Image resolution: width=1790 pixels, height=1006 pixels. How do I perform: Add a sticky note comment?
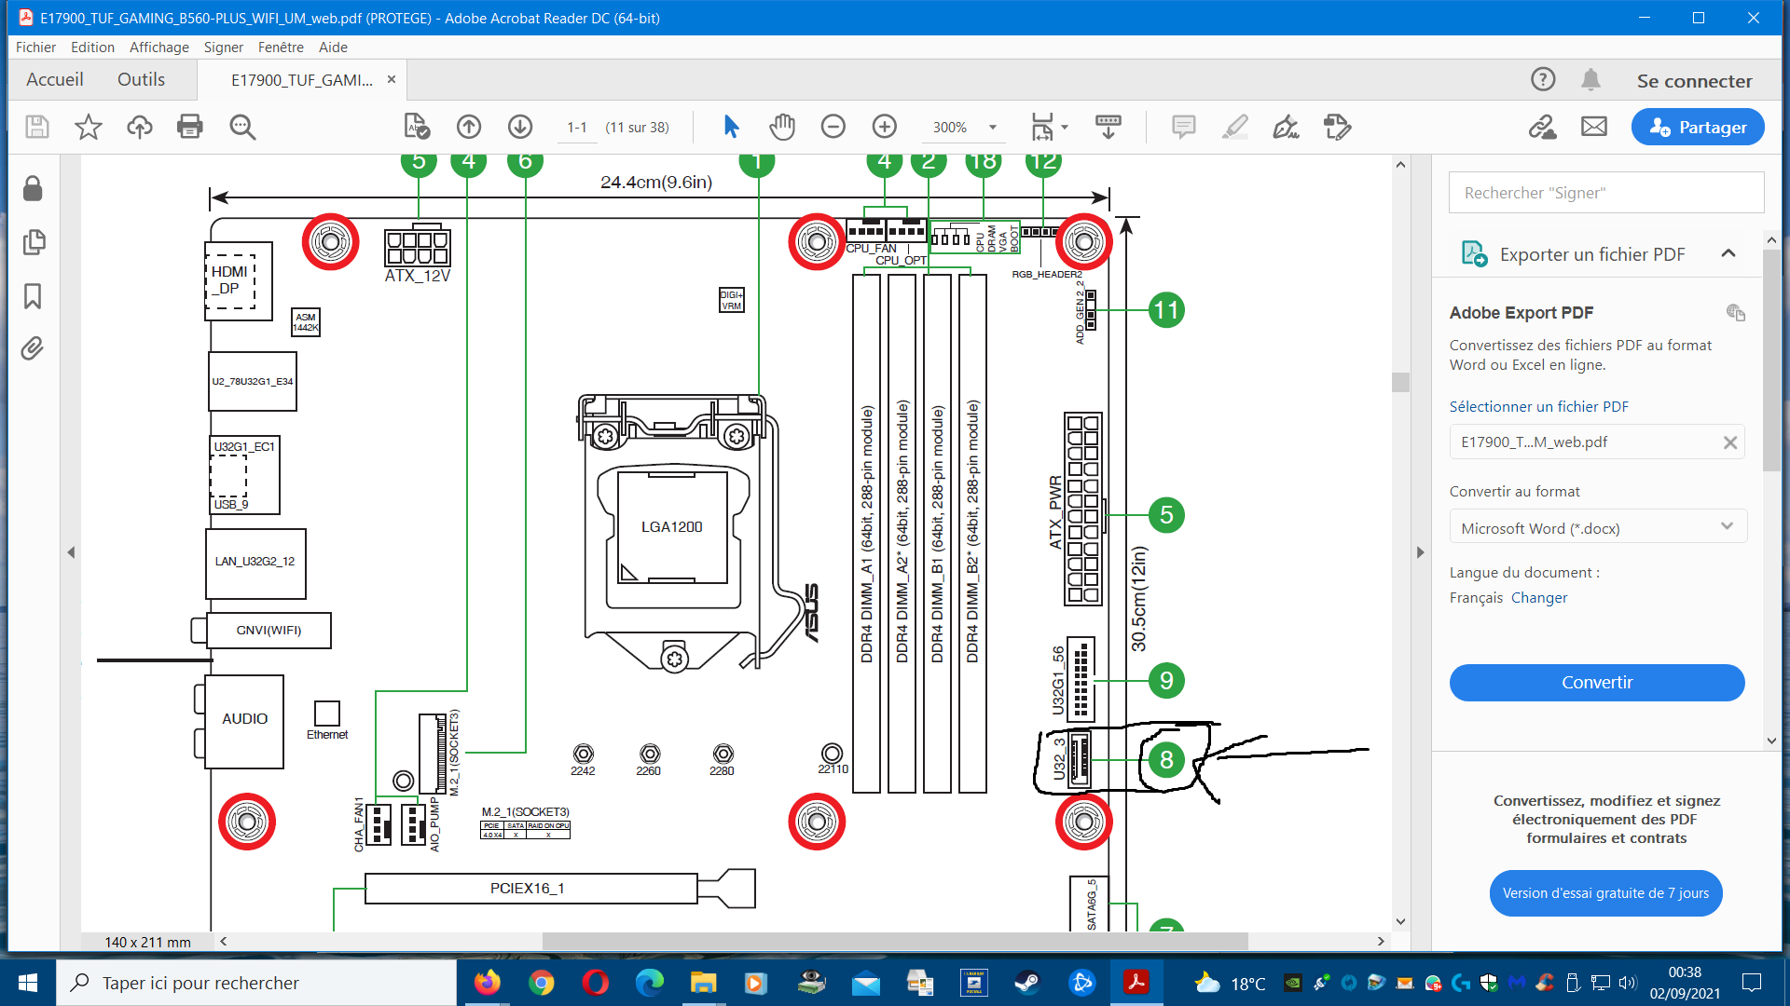(x=1183, y=127)
